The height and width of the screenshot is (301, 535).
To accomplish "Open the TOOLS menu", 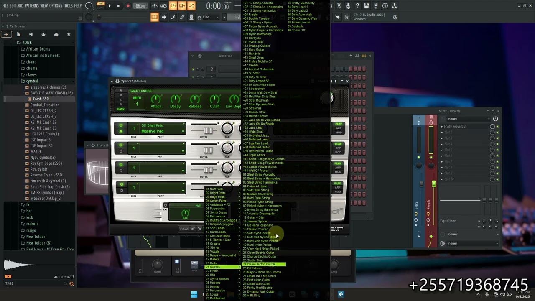I will coord(68,6).
